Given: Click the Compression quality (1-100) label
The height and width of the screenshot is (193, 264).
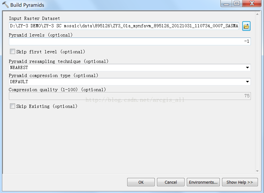Looking at the screenshot, I should click(57, 90).
